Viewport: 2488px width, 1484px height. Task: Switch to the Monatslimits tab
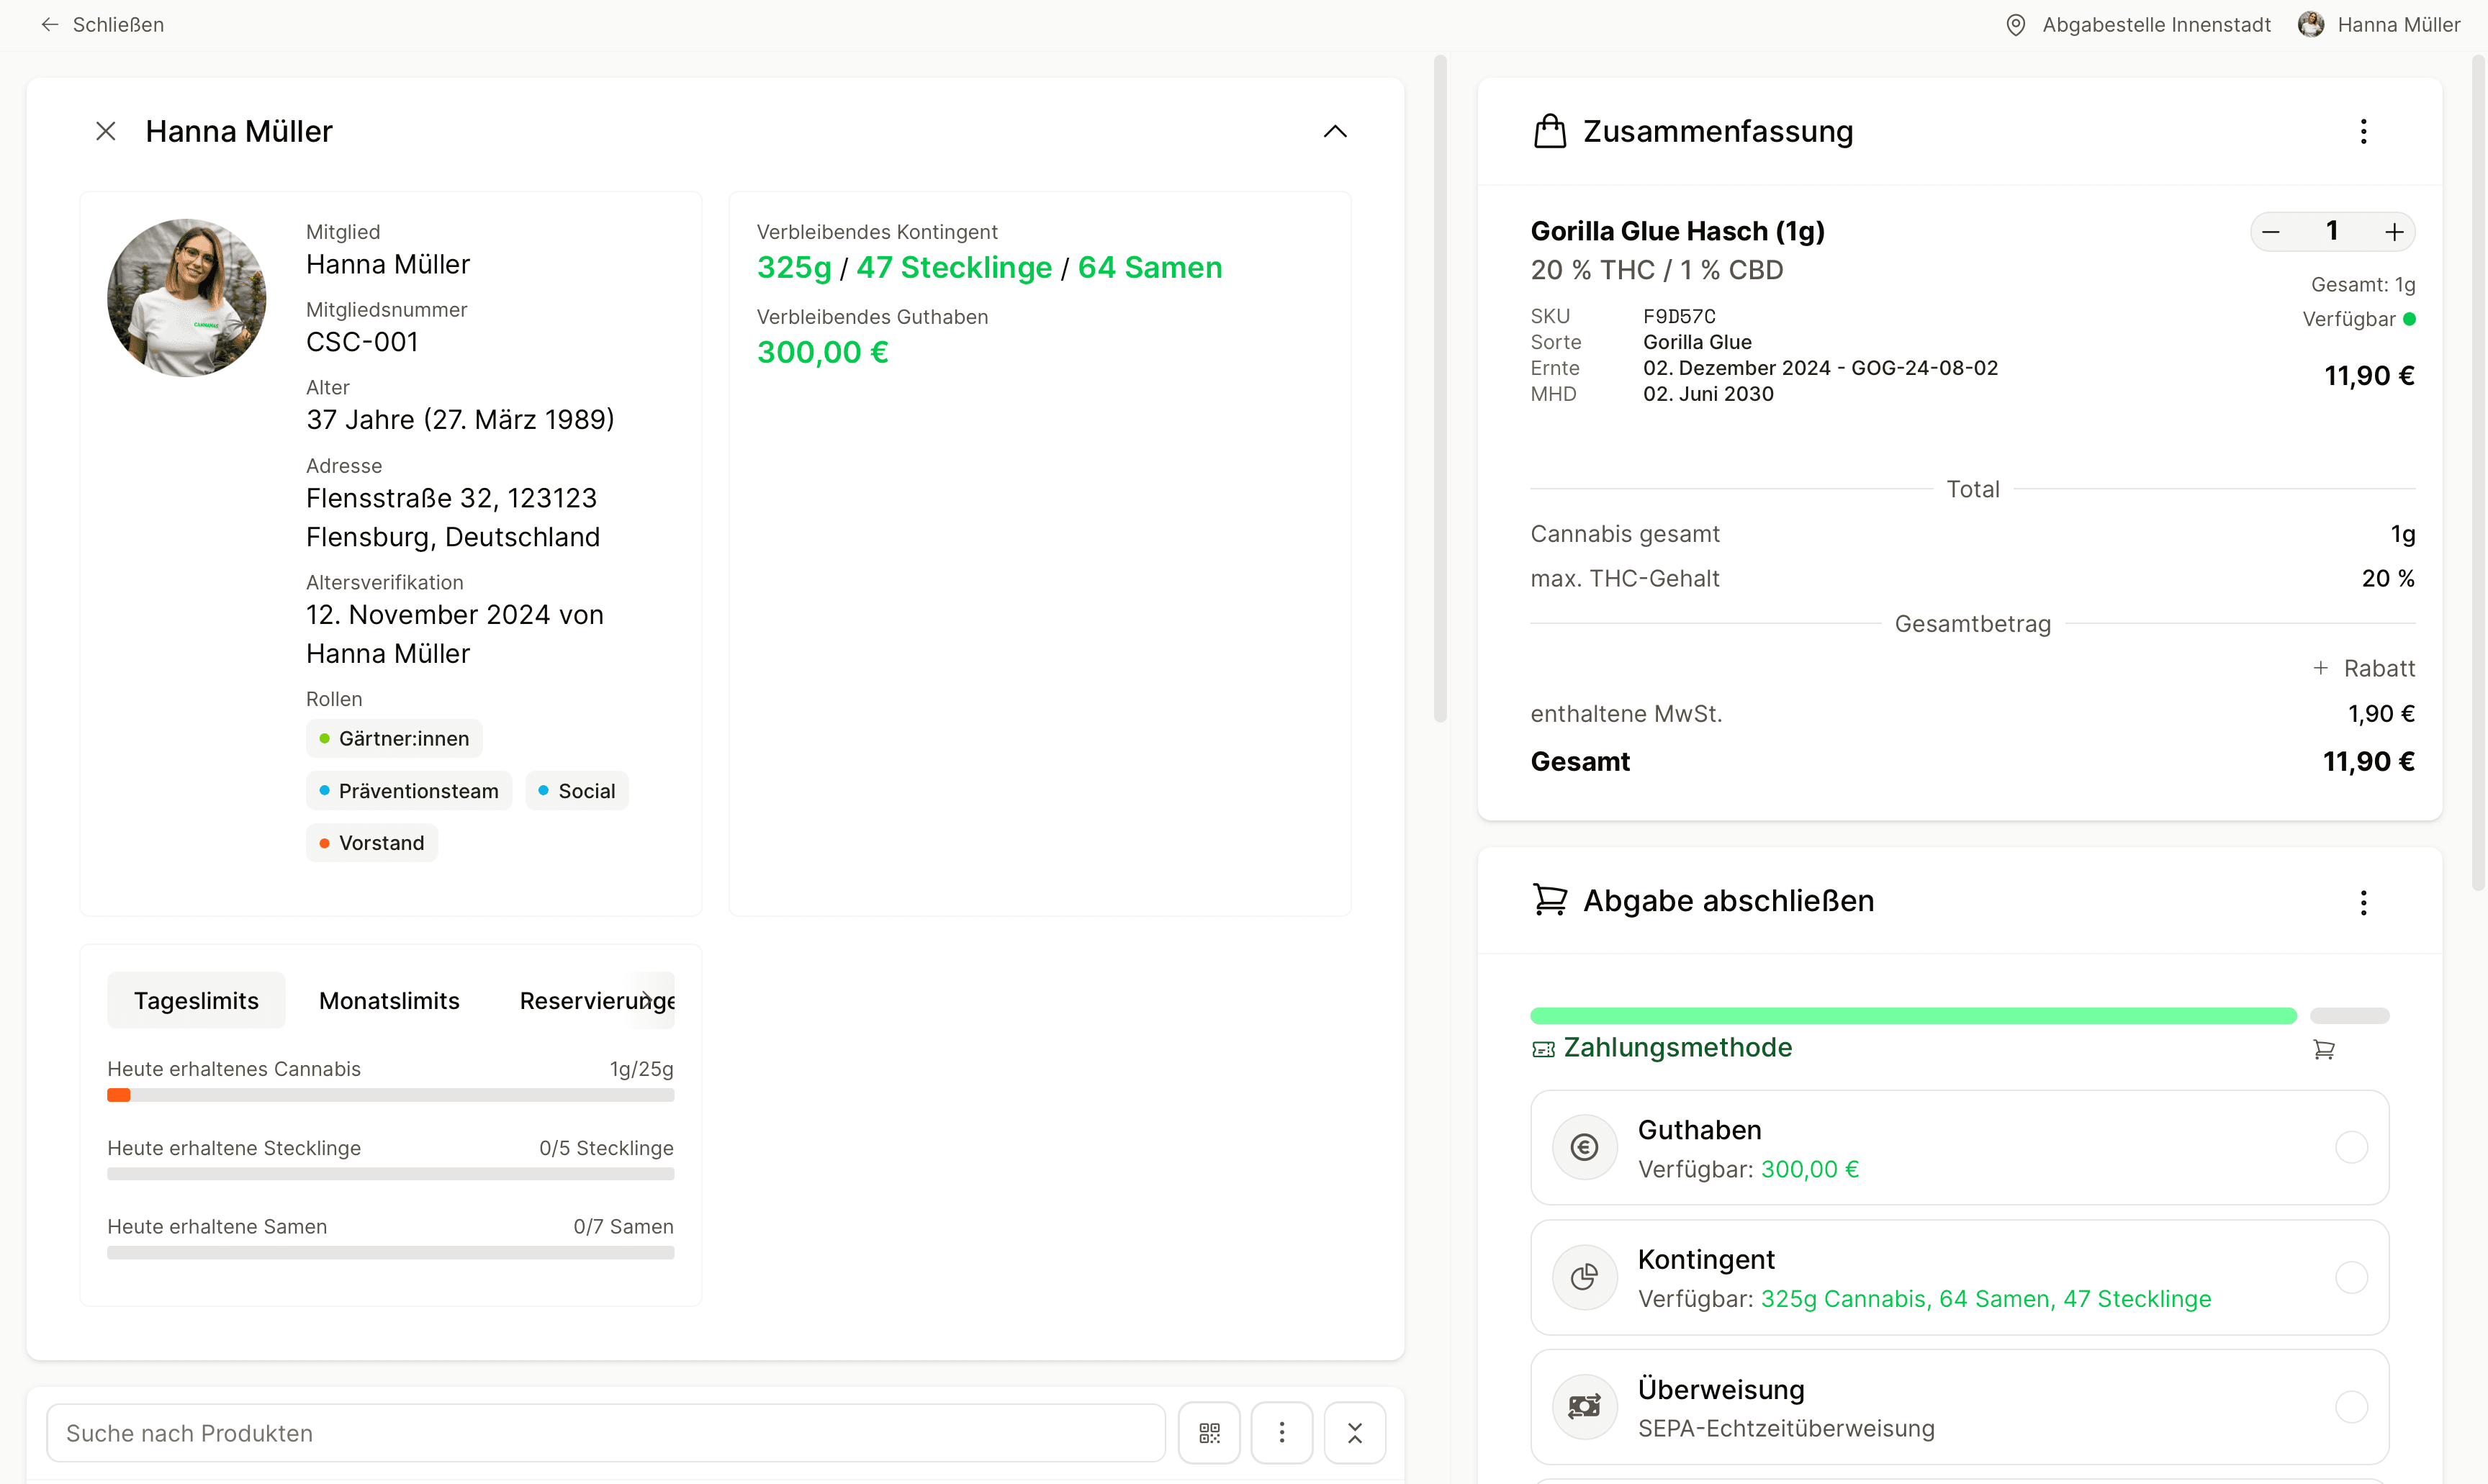[x=389, y=1000]
